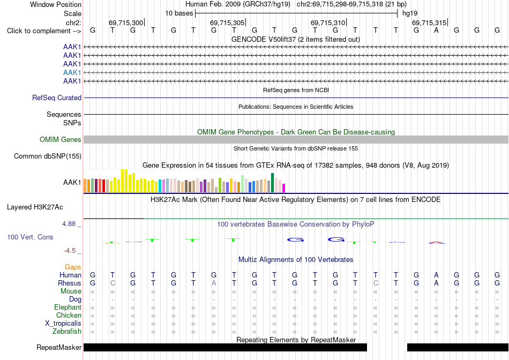This screenshot has height=360, width=509.
Task: Click the 'Zebrafish' alignment row label
Action: click(67, 332)
